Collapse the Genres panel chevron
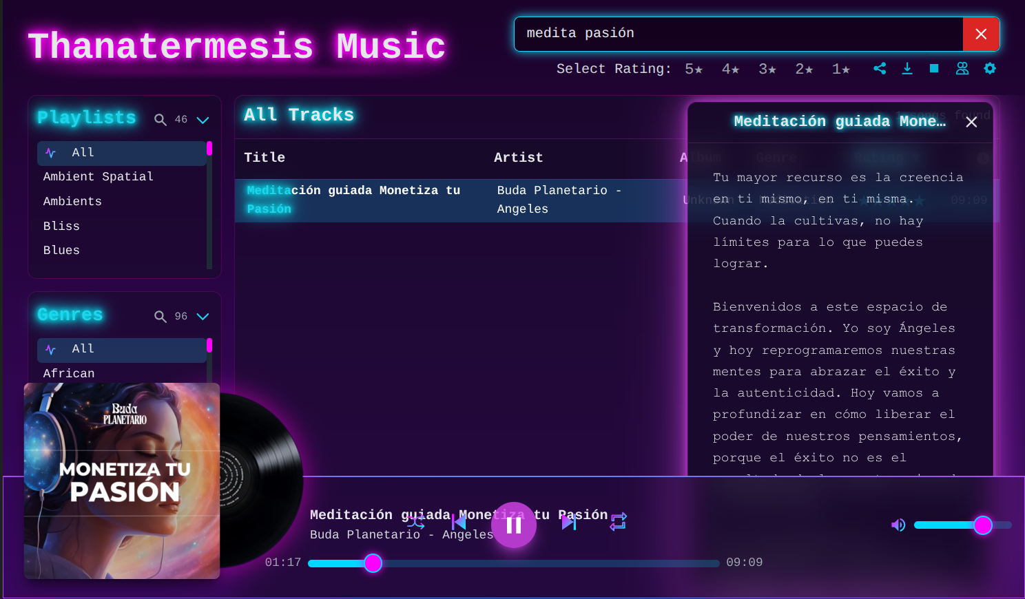This screenshot has height=599, width=1025. click(x=203, y=317)
